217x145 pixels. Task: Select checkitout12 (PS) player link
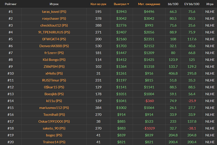pyautogui.click(x=54, y=25)
